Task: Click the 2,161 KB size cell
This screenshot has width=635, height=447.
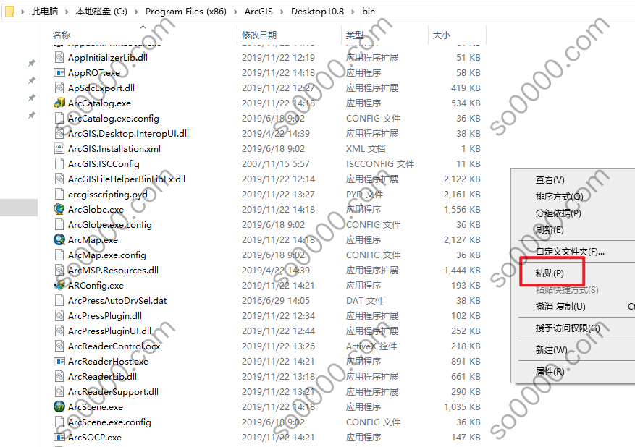Action: pos(462,194)
